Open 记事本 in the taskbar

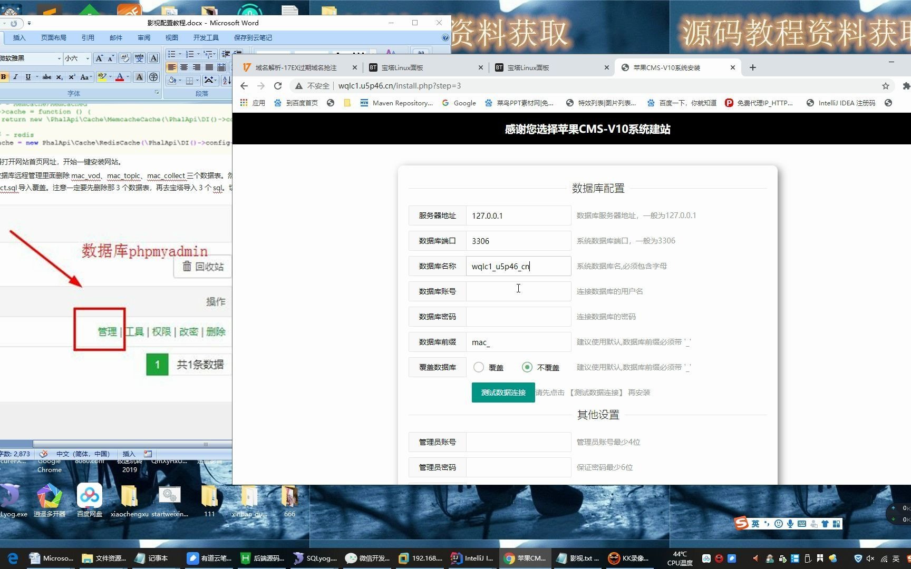152,558
